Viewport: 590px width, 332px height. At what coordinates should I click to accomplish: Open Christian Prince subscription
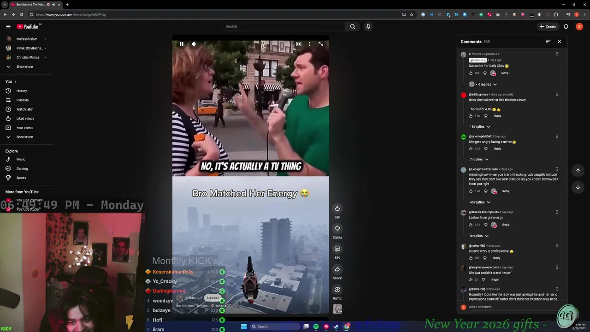coord(27,58)
